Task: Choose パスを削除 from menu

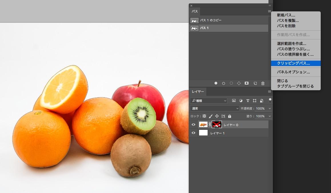Action: pos(286,26)
